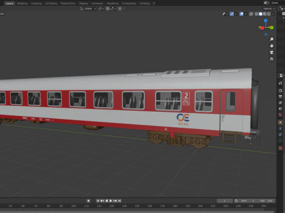Click the current frame number field

(x=225, y=201)
